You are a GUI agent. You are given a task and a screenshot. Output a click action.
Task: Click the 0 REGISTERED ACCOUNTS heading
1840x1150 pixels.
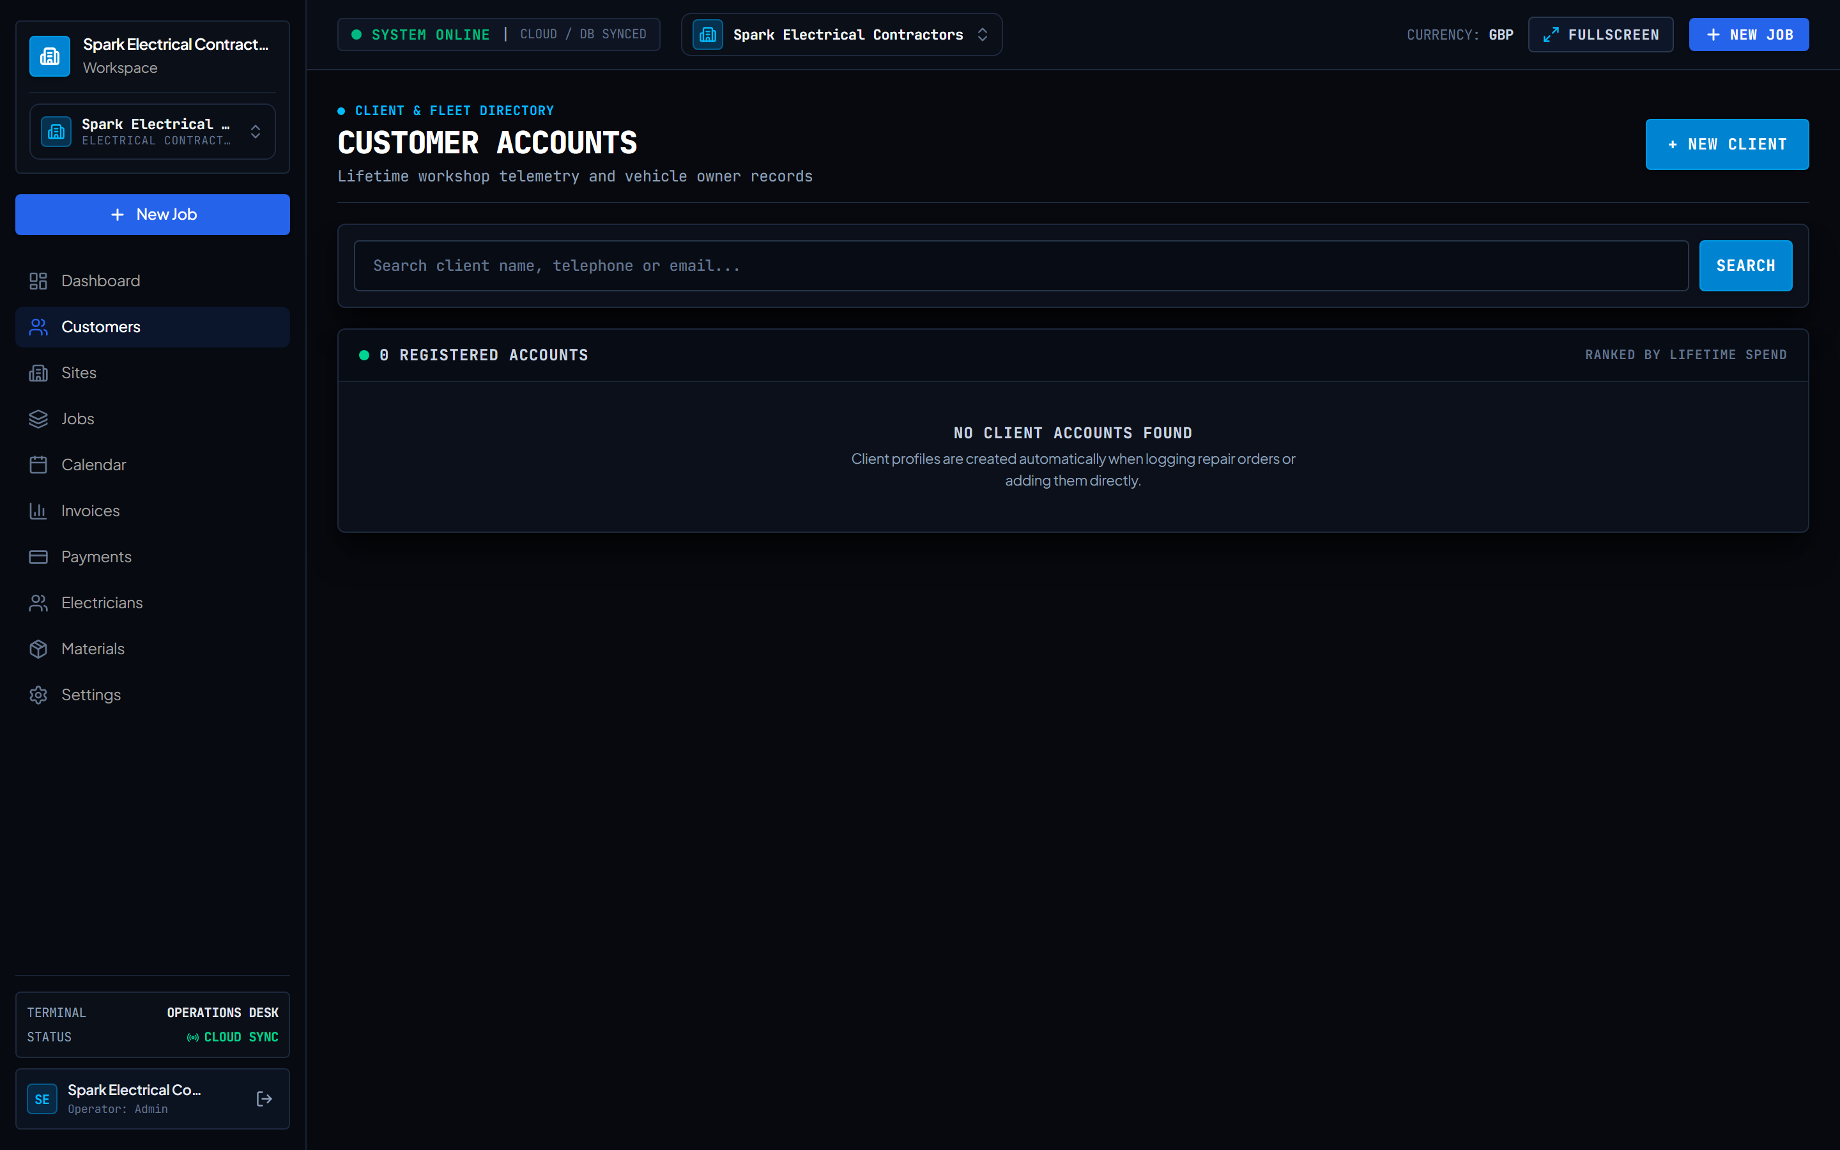484,355
